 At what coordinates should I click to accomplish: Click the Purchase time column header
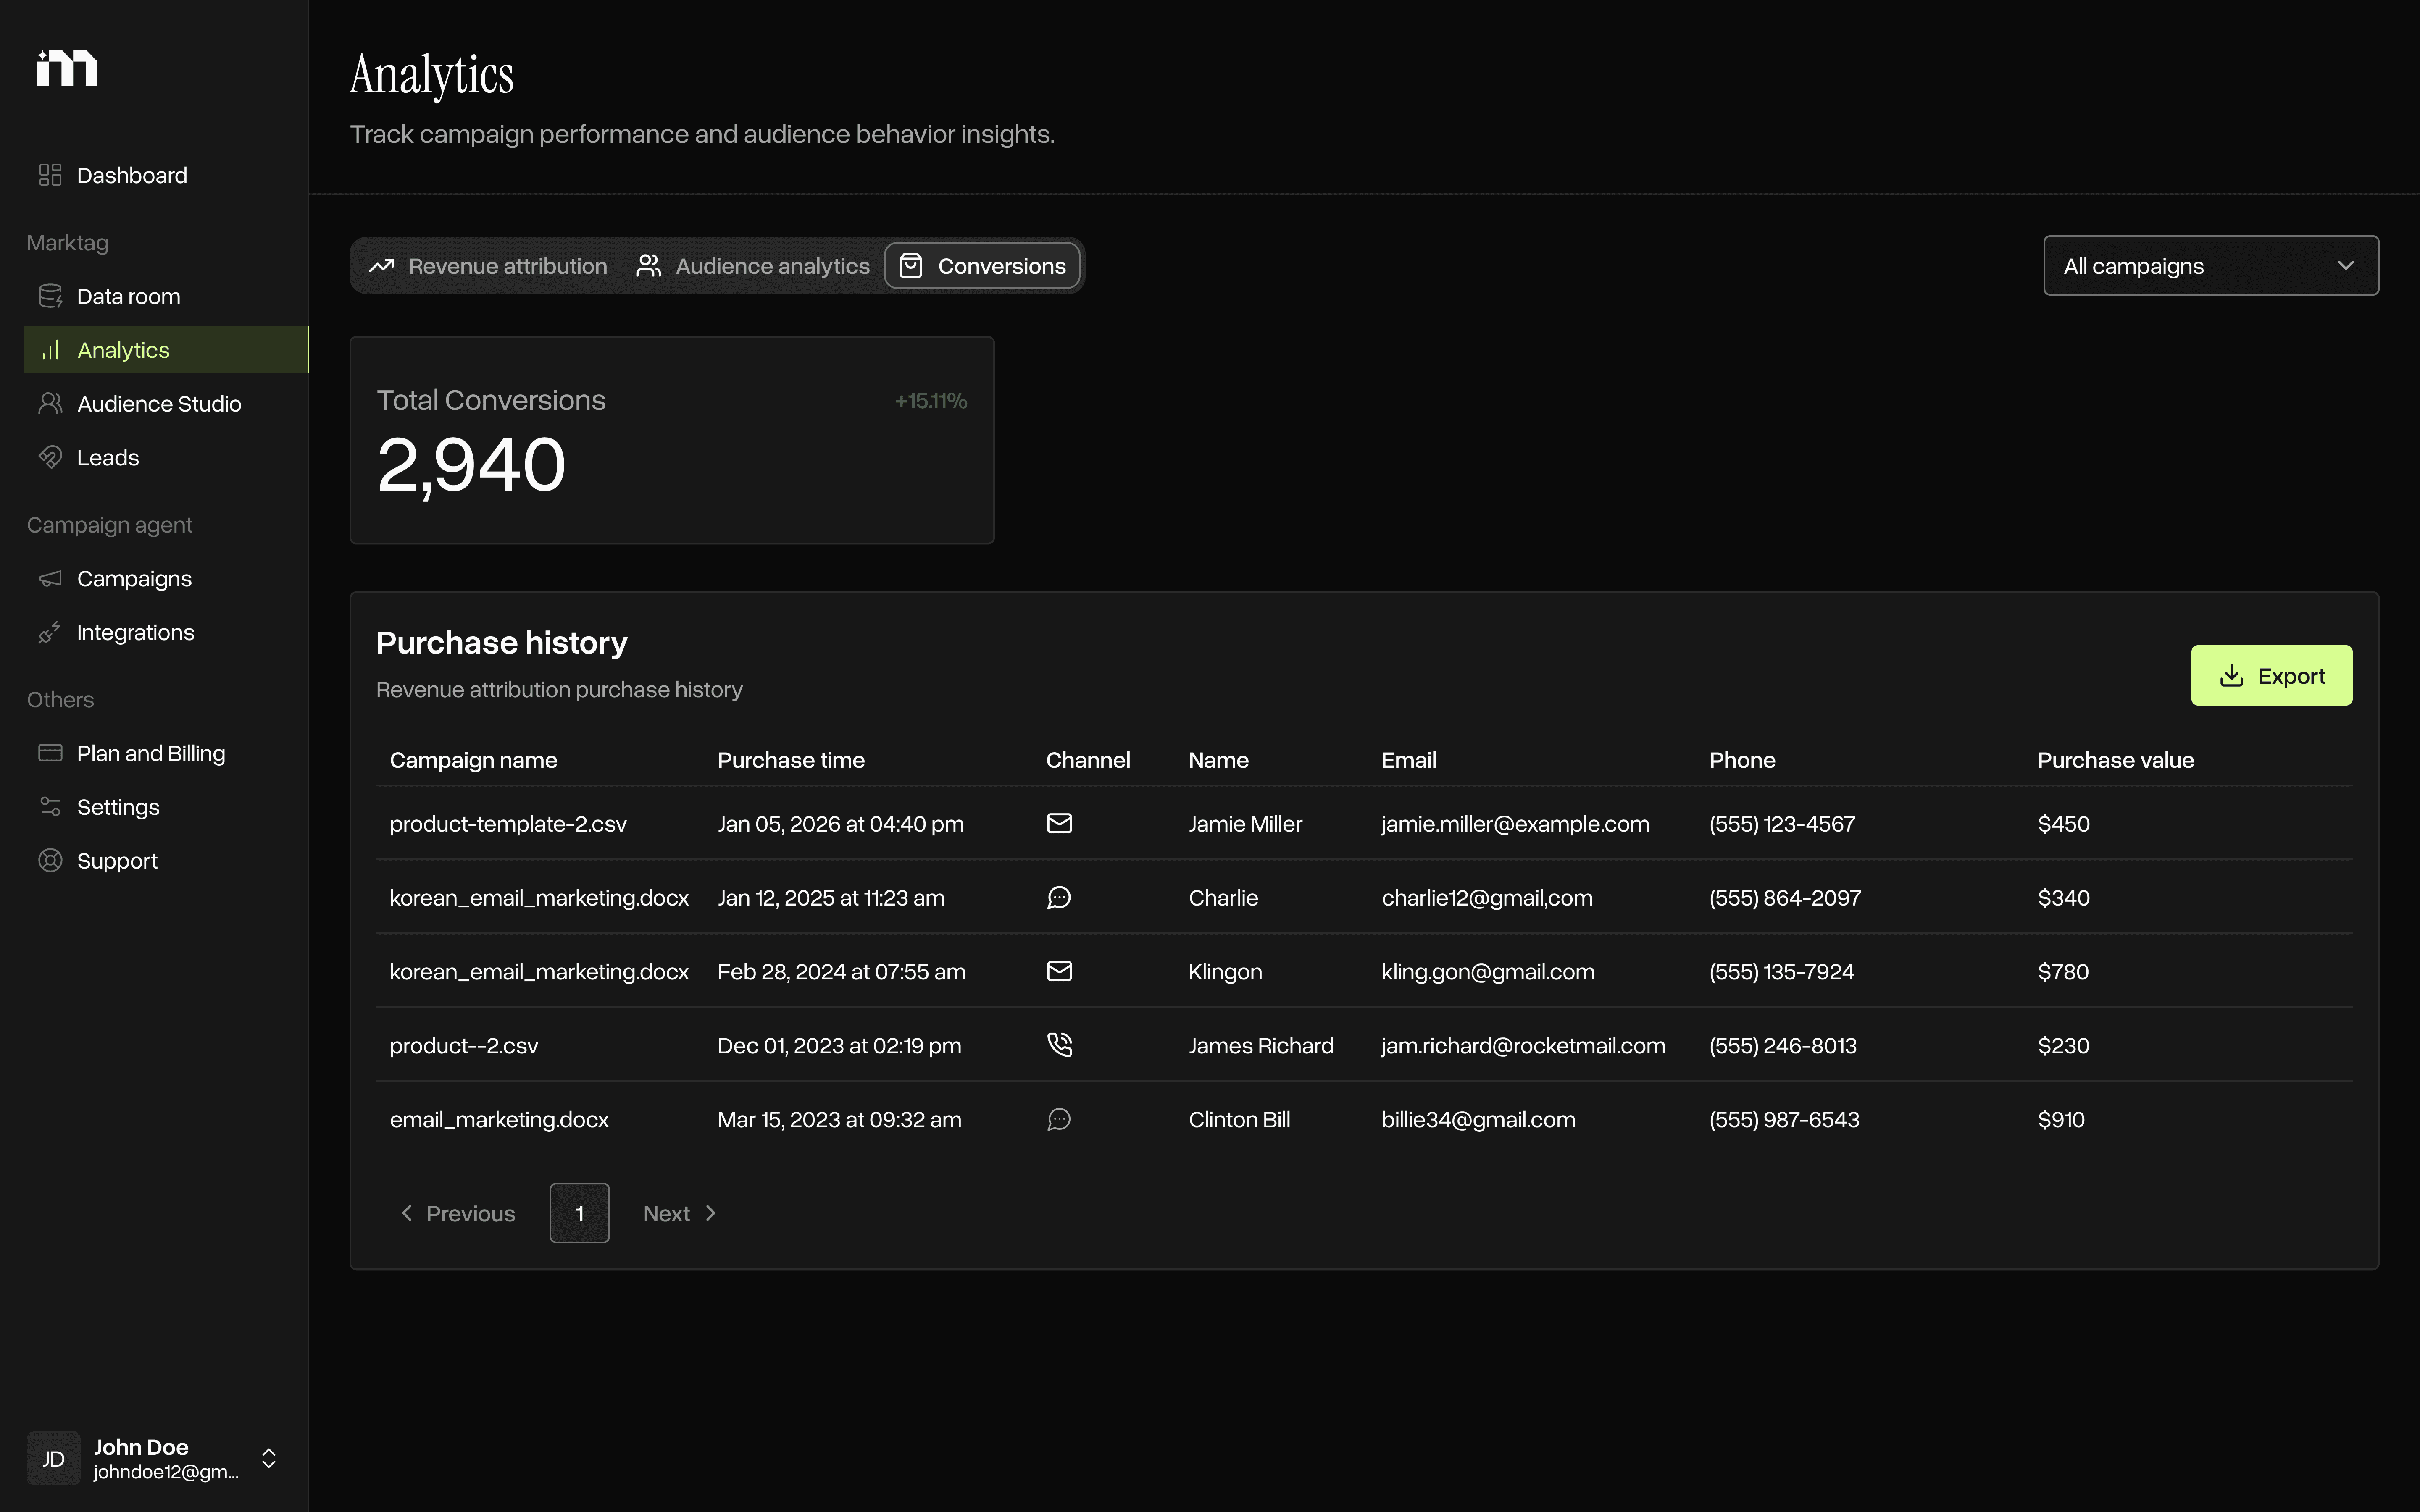point(791,760)
